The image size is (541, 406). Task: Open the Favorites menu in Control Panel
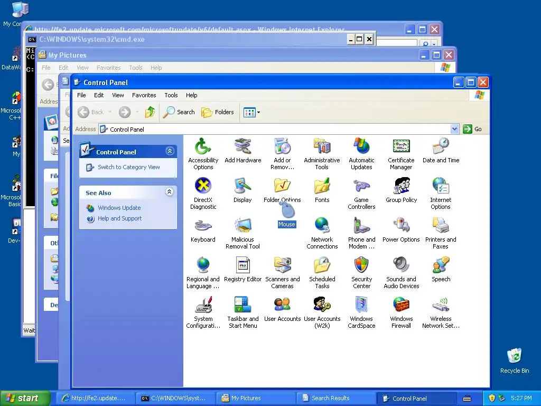[144, 95]
